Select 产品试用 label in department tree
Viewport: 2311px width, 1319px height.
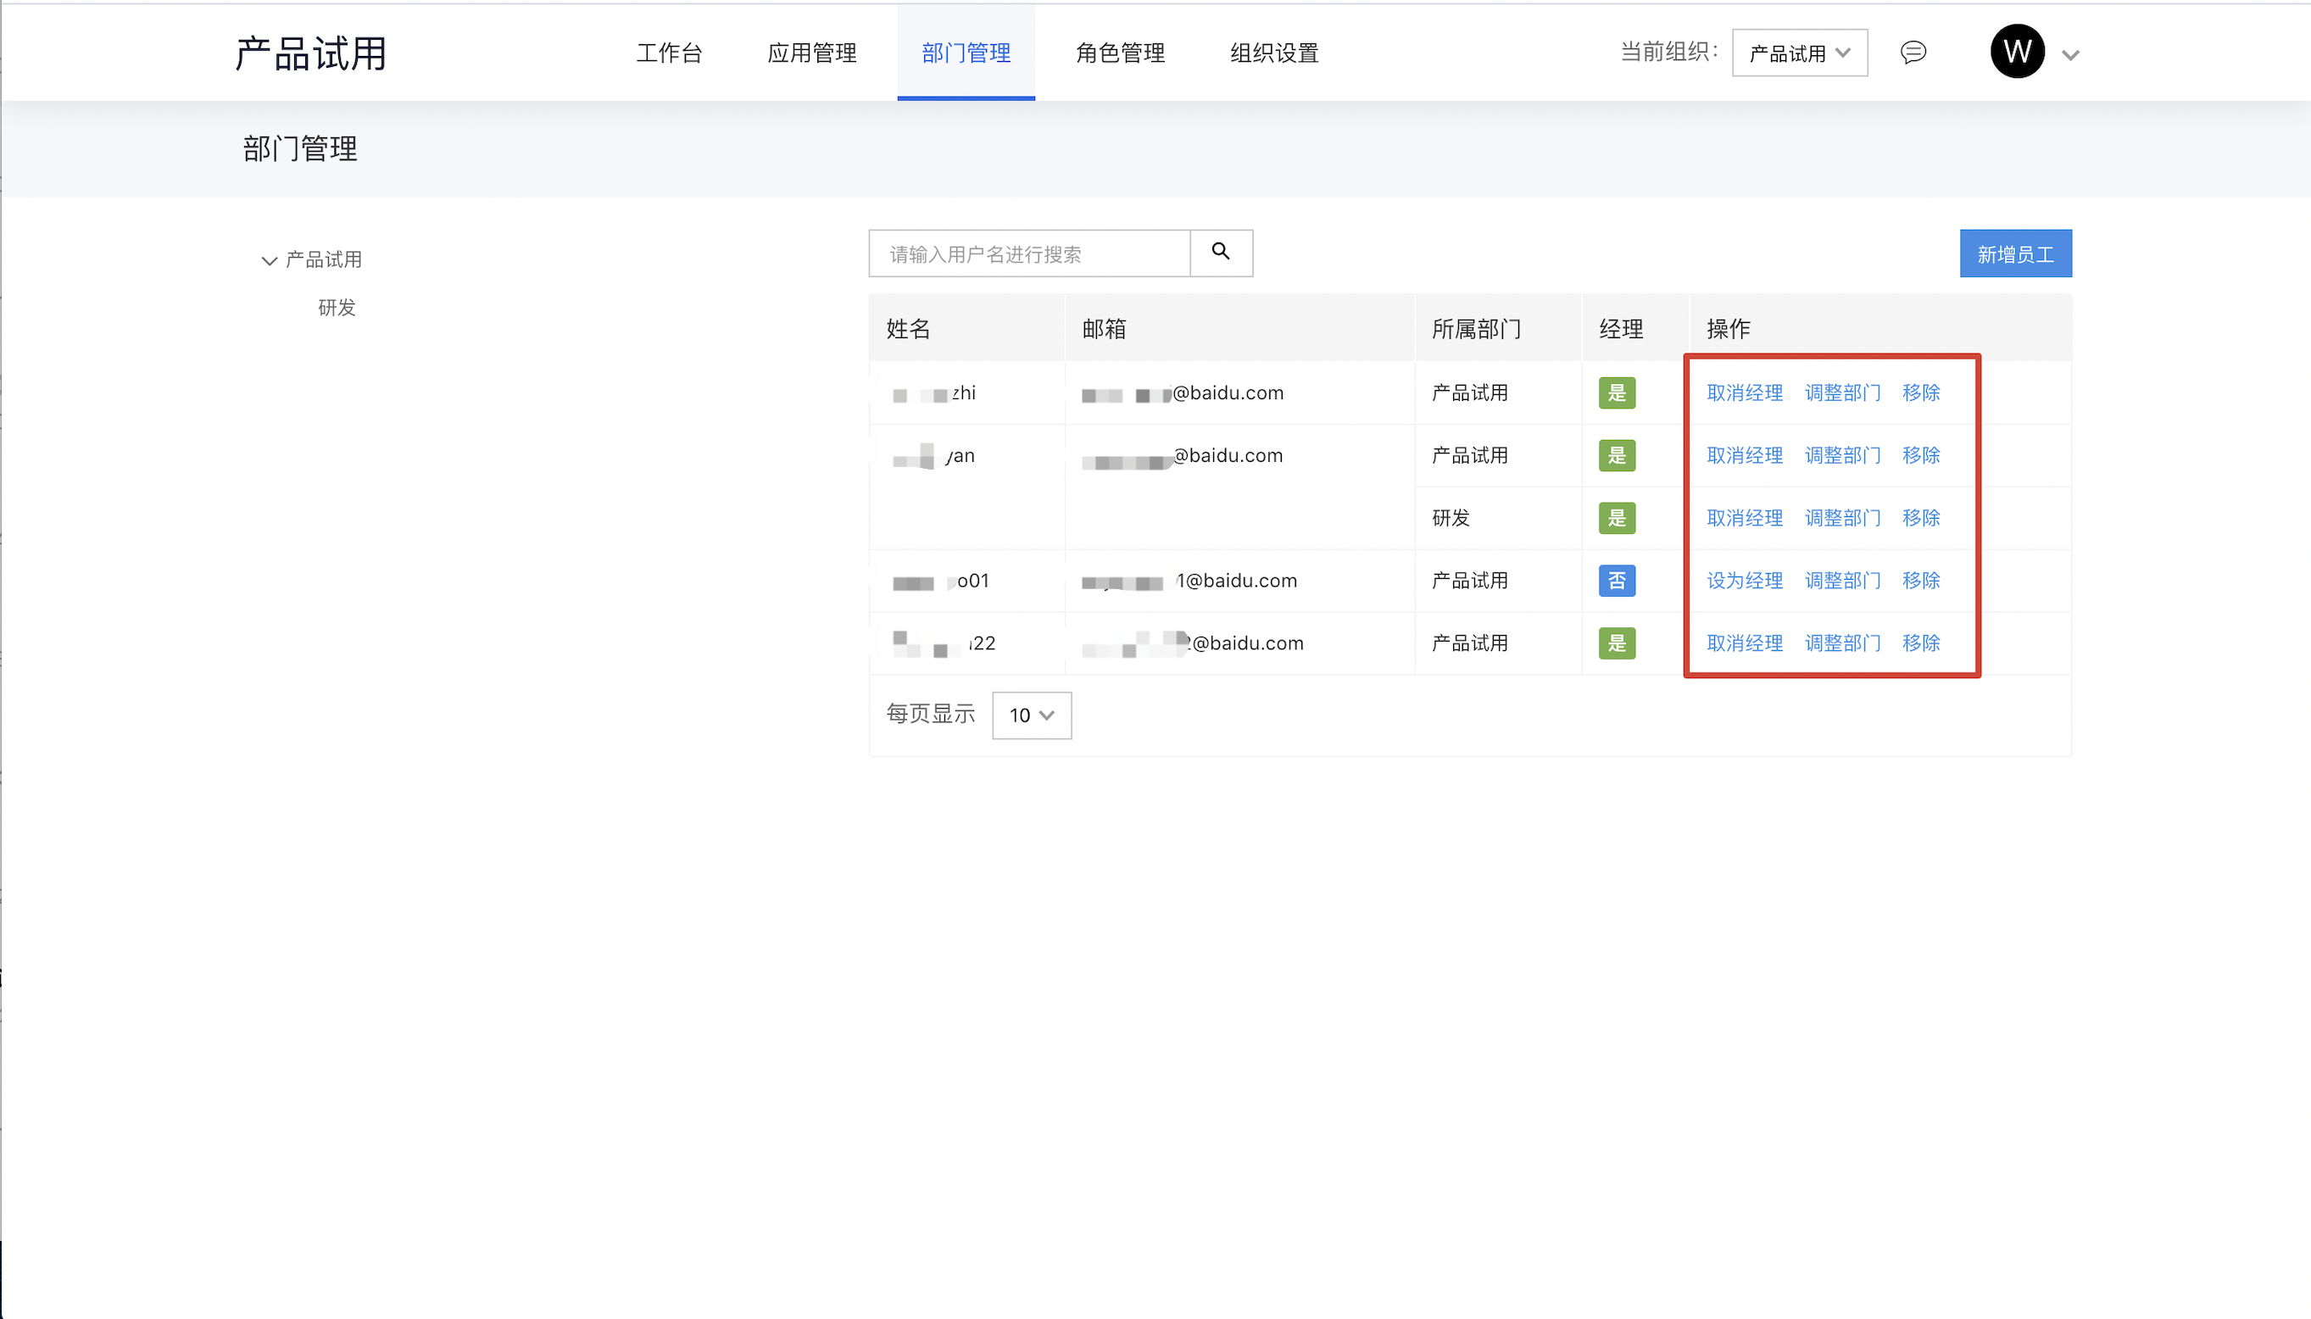point(323,260)
